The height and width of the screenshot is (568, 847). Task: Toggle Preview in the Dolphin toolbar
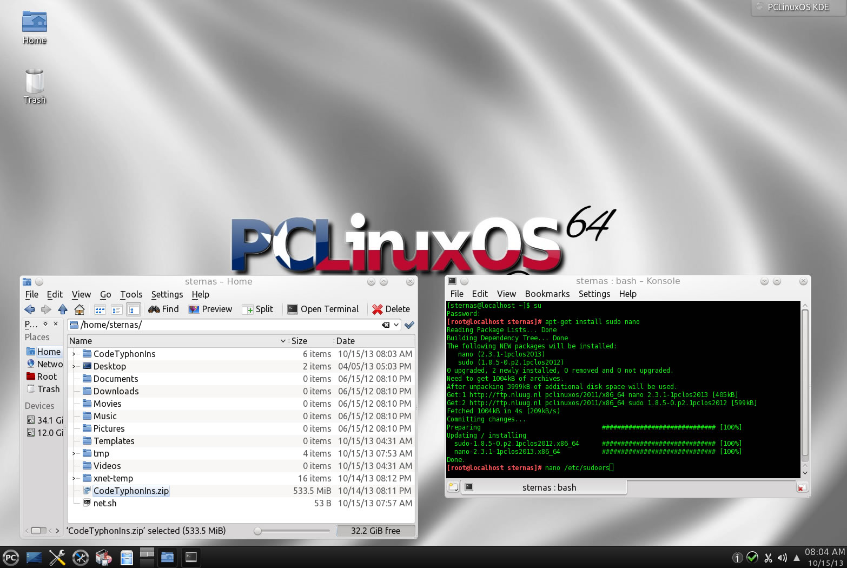(x=210, y=309)
